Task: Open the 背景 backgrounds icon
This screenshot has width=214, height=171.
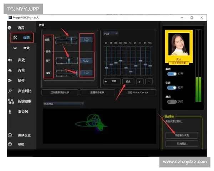Action: point(10,71)
